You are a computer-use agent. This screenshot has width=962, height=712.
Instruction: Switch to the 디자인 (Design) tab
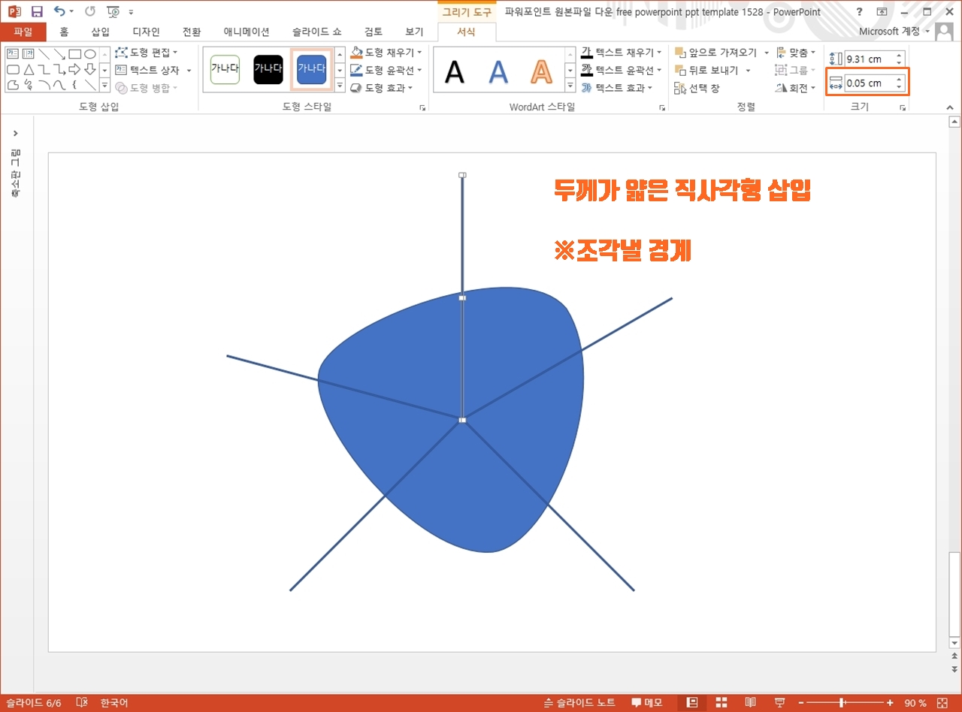146,32
